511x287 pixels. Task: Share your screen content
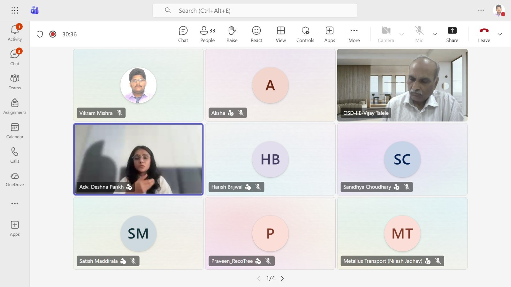[x=452, y=34]
